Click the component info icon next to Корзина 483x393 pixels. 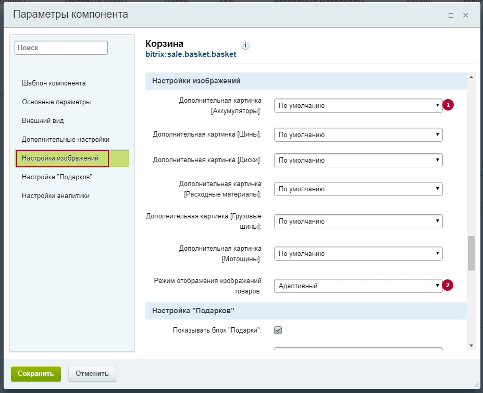click(x=245, y=45)
